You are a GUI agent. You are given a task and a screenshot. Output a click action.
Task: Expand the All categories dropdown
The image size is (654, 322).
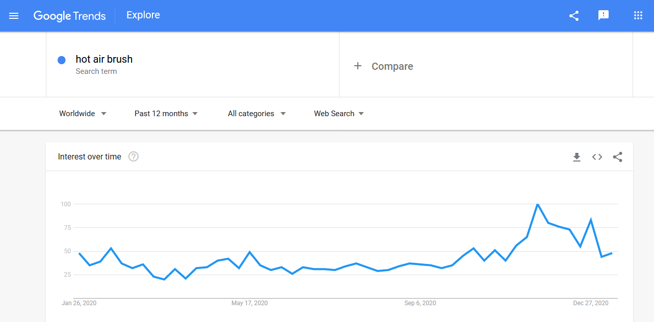tap(257, 114)
